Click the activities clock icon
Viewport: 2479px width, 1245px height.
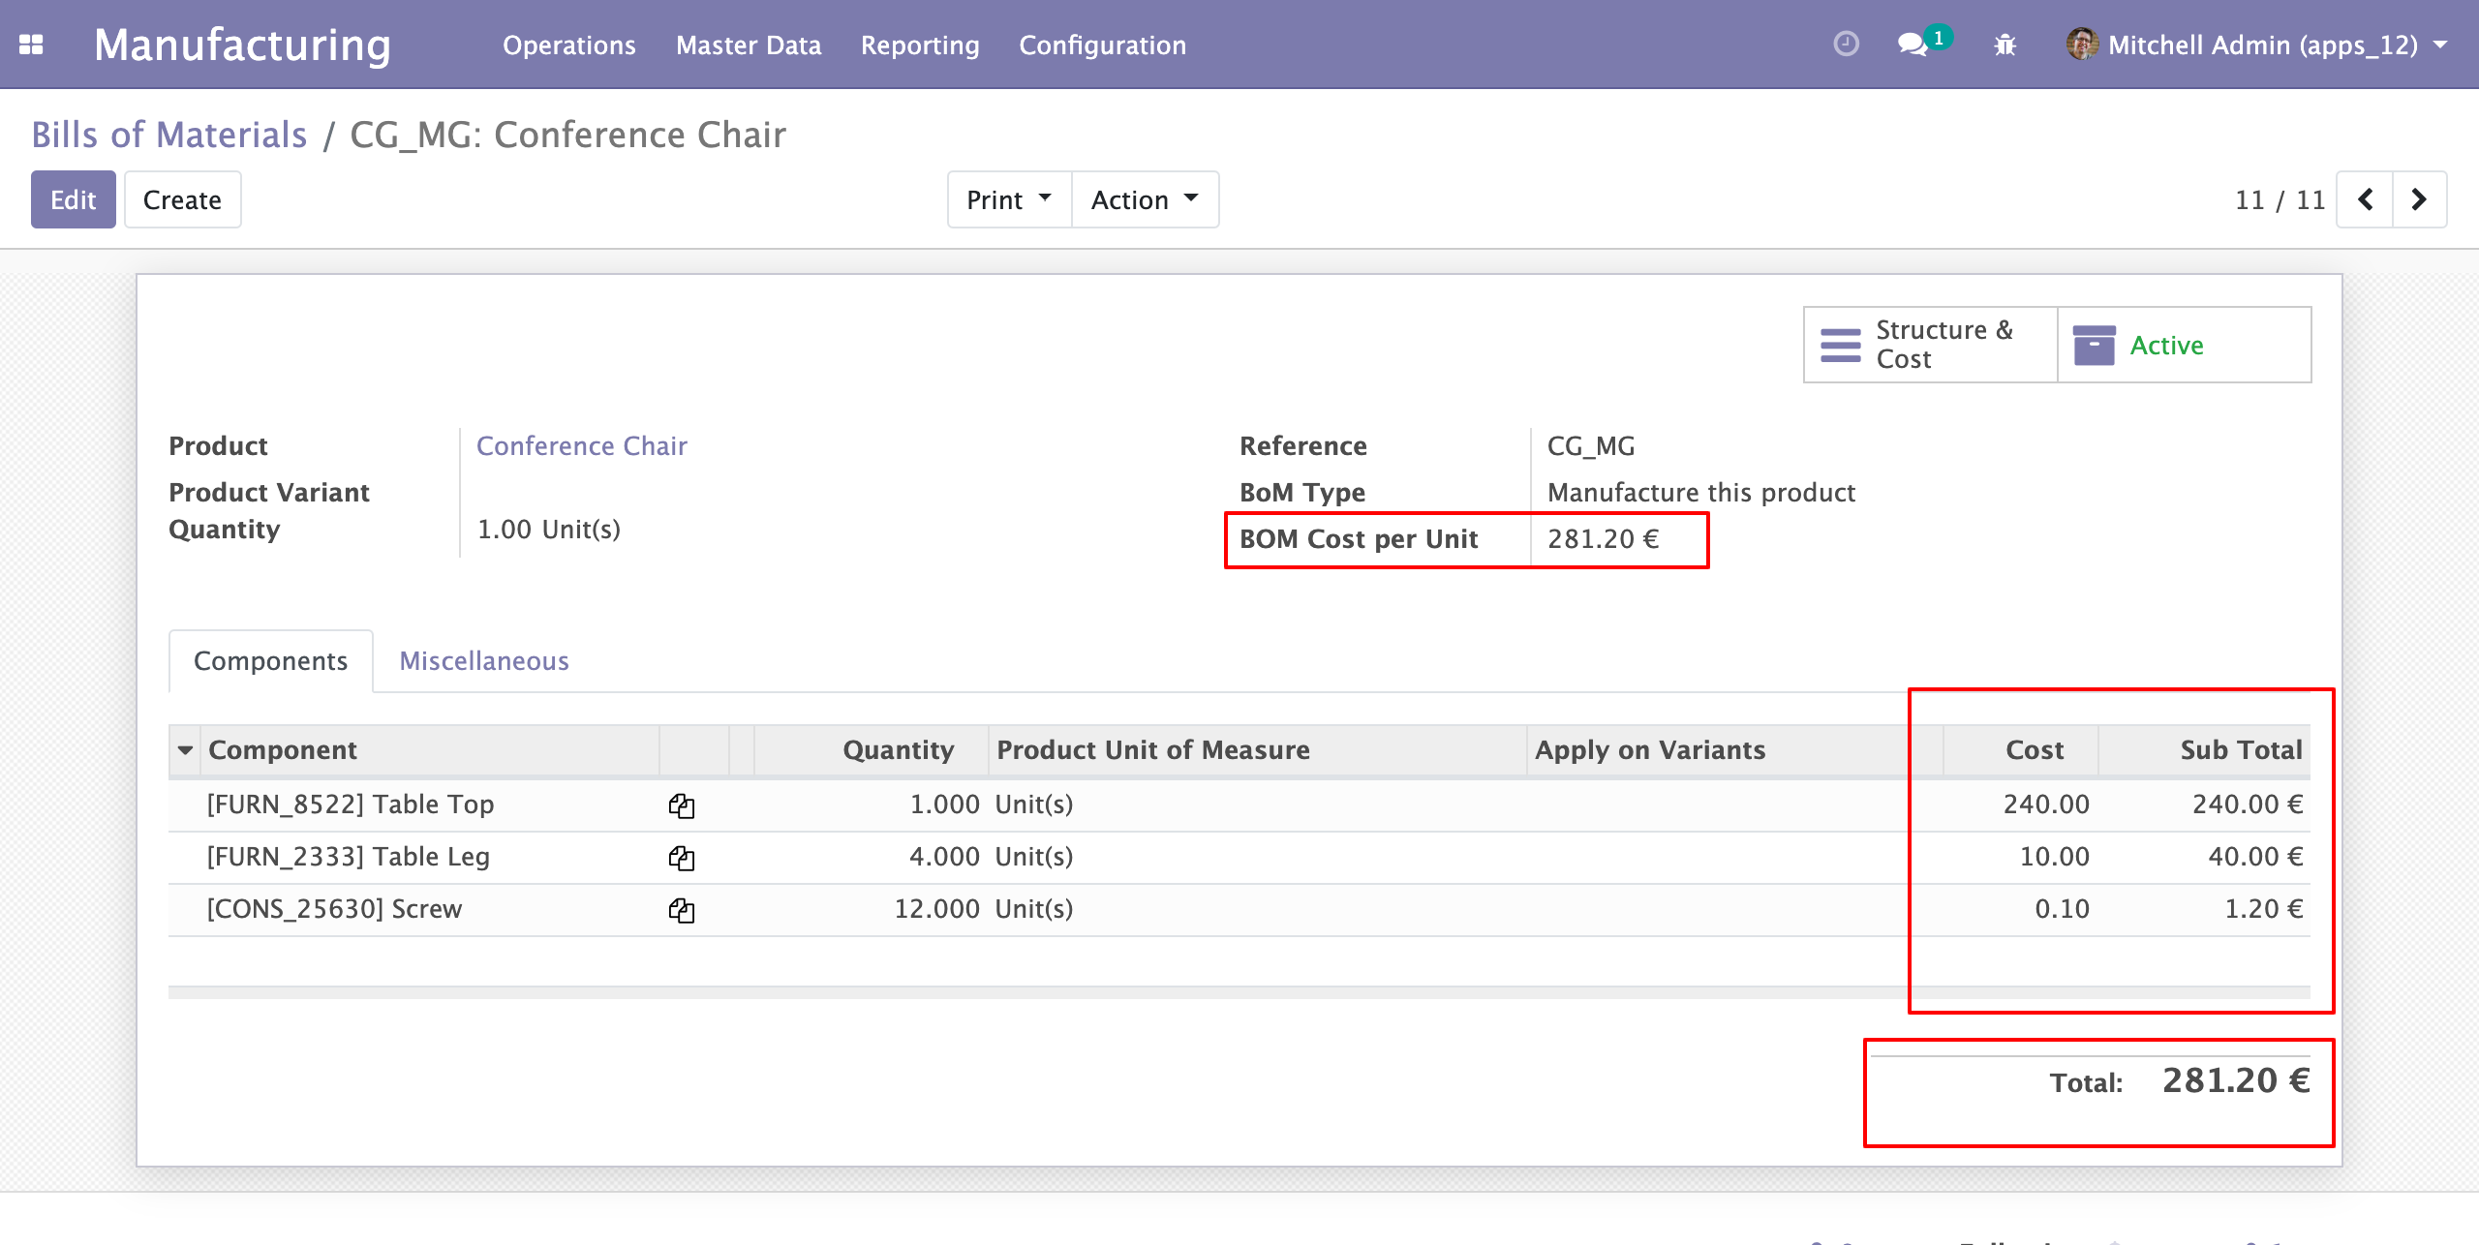point(1846,45)
